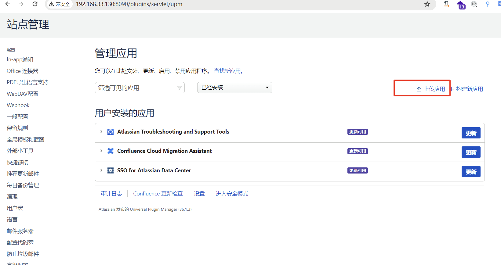Click the blue pin extension icon
The image size is (501, 265).
[488, 4]
